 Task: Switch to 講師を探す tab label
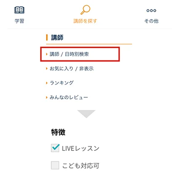(x=85, y=21)
